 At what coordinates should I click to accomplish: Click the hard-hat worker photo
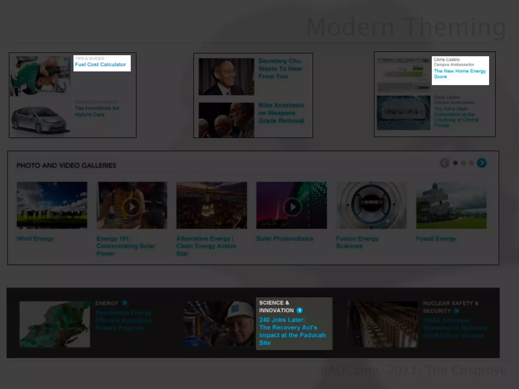pyautogui.click(x=219, y=324)
